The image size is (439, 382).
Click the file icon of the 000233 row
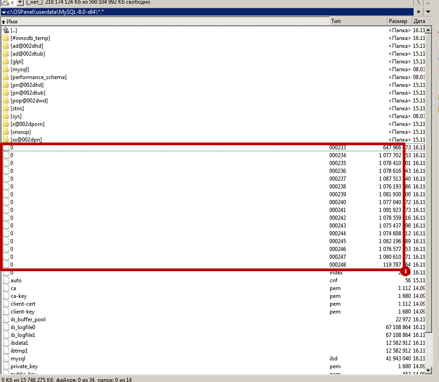pos(6,148)
